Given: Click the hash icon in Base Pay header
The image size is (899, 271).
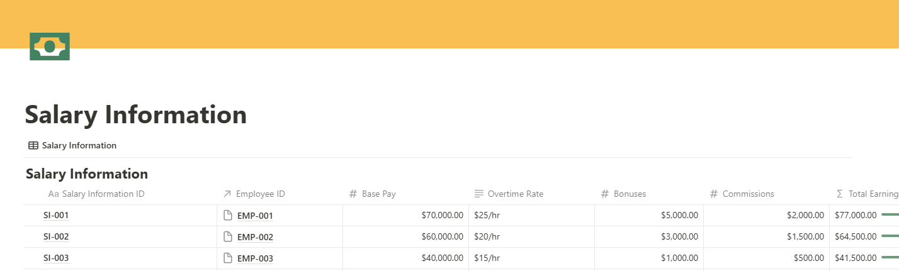Looking at the screenshot, I should tap(353, 194).
